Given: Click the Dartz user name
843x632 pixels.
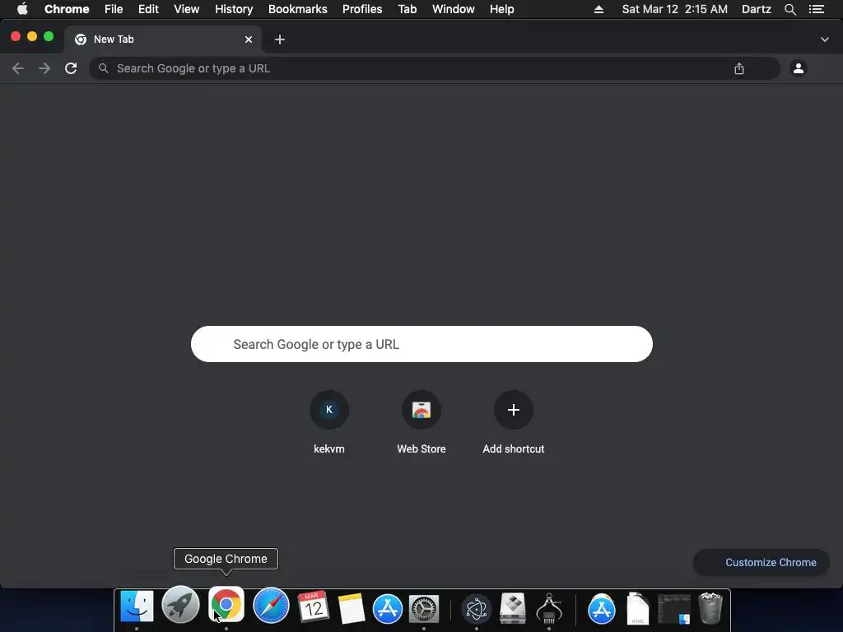Looking at the screenshot, I should coord(757,9).
